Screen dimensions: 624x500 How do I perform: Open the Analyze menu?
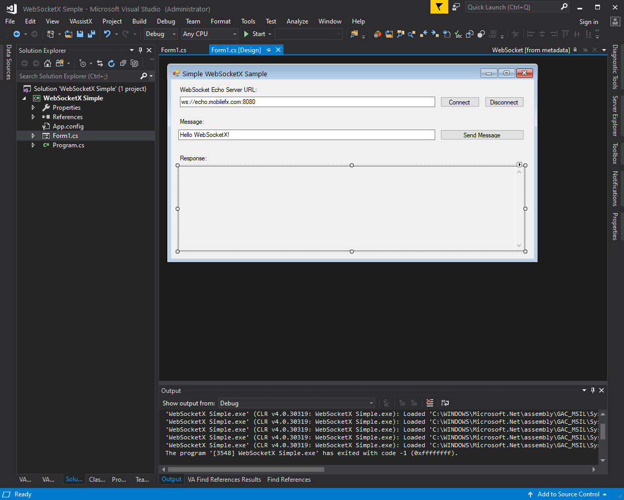click(297, 21)
